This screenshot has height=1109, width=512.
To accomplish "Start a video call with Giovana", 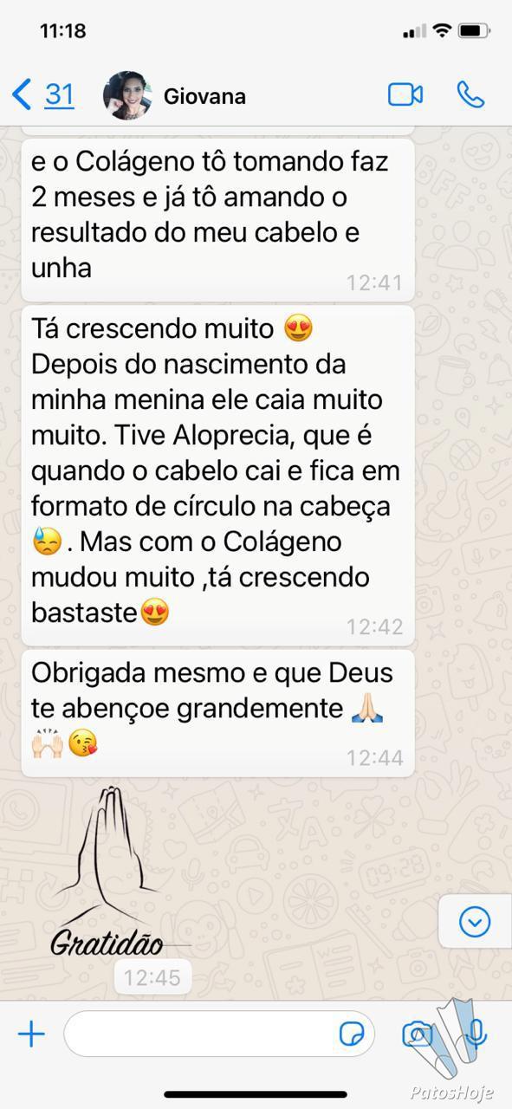I will click(405, 94).
